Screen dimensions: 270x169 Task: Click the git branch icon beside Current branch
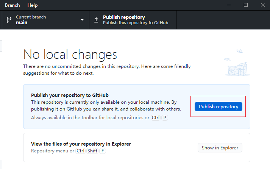pos(9,20)
